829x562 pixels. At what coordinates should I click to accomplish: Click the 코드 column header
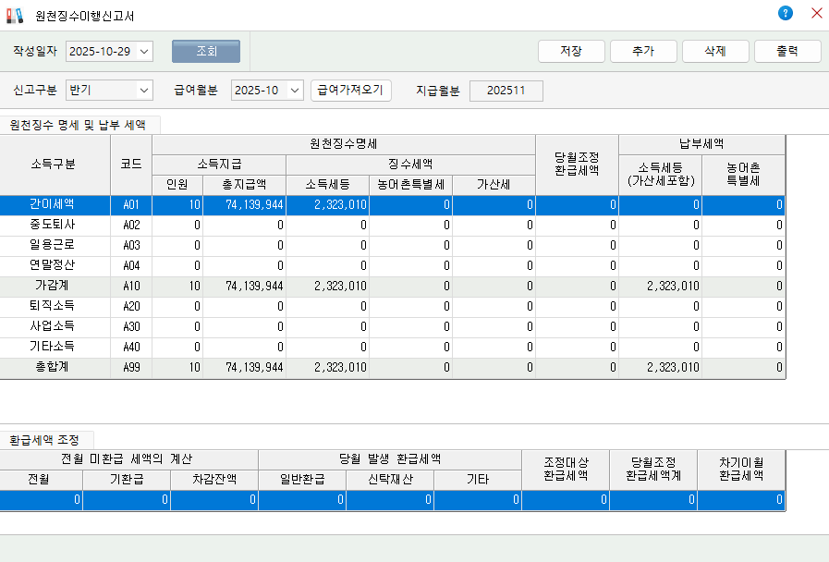(x=131, y=165)
